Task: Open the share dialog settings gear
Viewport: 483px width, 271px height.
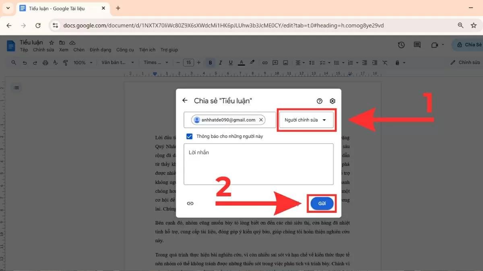Action: coord(332,101)
